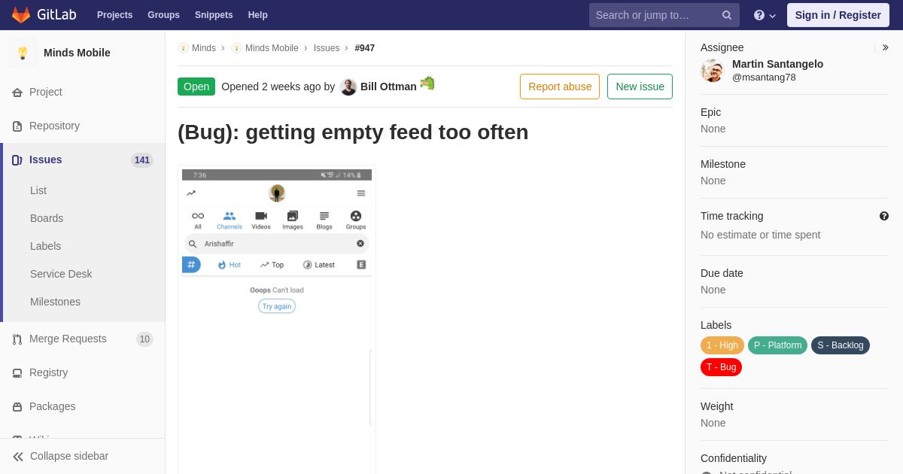The image size is (903, 474).
Task: Click the T - Bug label
Action: tap(722, 367)
